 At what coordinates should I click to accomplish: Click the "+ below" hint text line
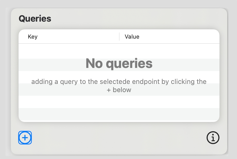pyautogui.click(x=119, y=90)
